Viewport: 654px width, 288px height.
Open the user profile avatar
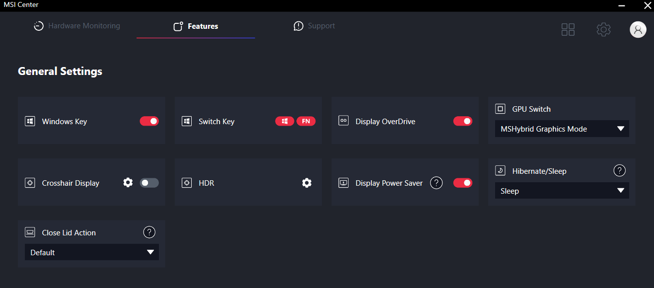pos(638,29)
